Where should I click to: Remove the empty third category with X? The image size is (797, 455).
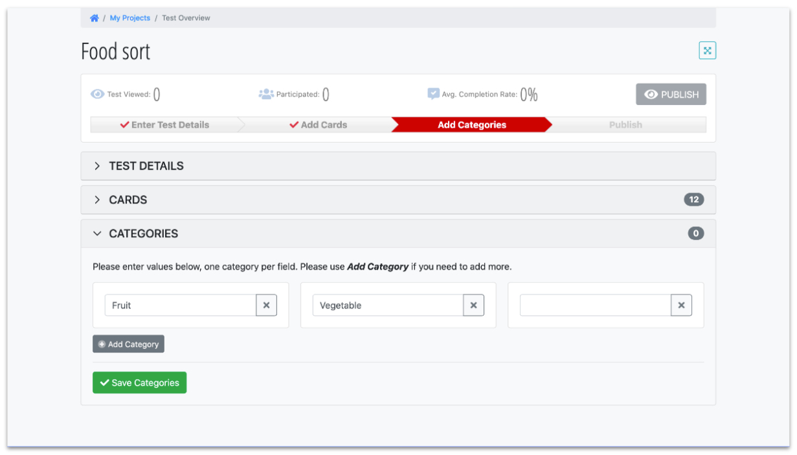pyautogui.click(x=681, y=305)
